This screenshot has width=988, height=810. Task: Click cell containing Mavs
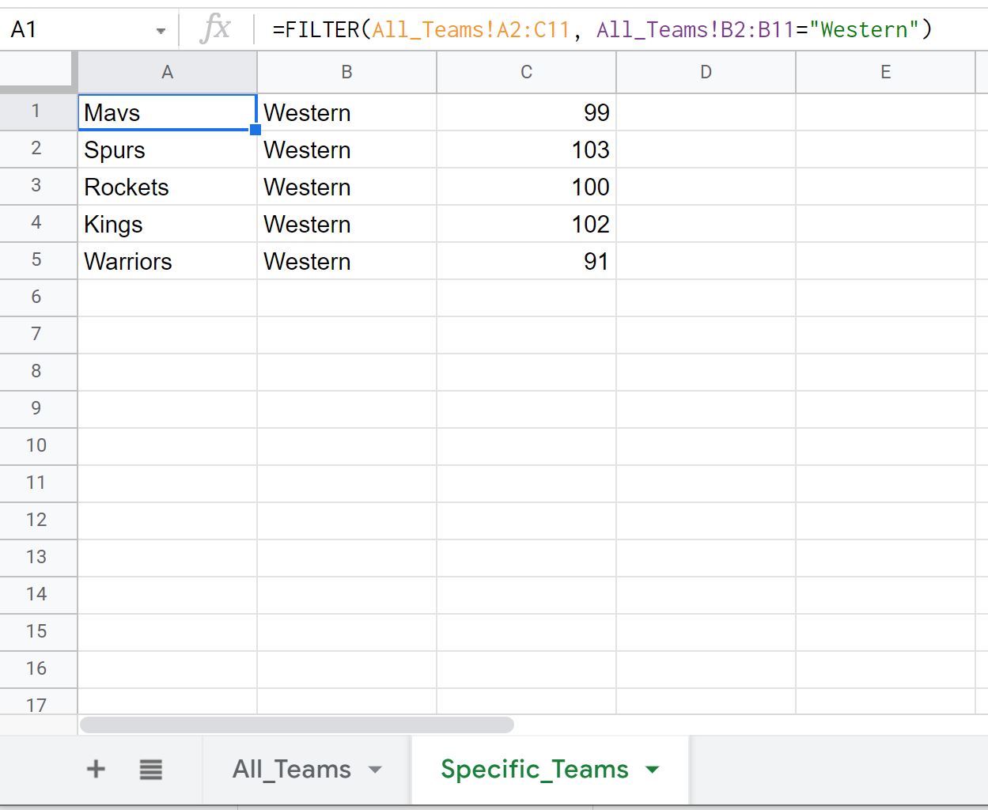click(168, 112)
